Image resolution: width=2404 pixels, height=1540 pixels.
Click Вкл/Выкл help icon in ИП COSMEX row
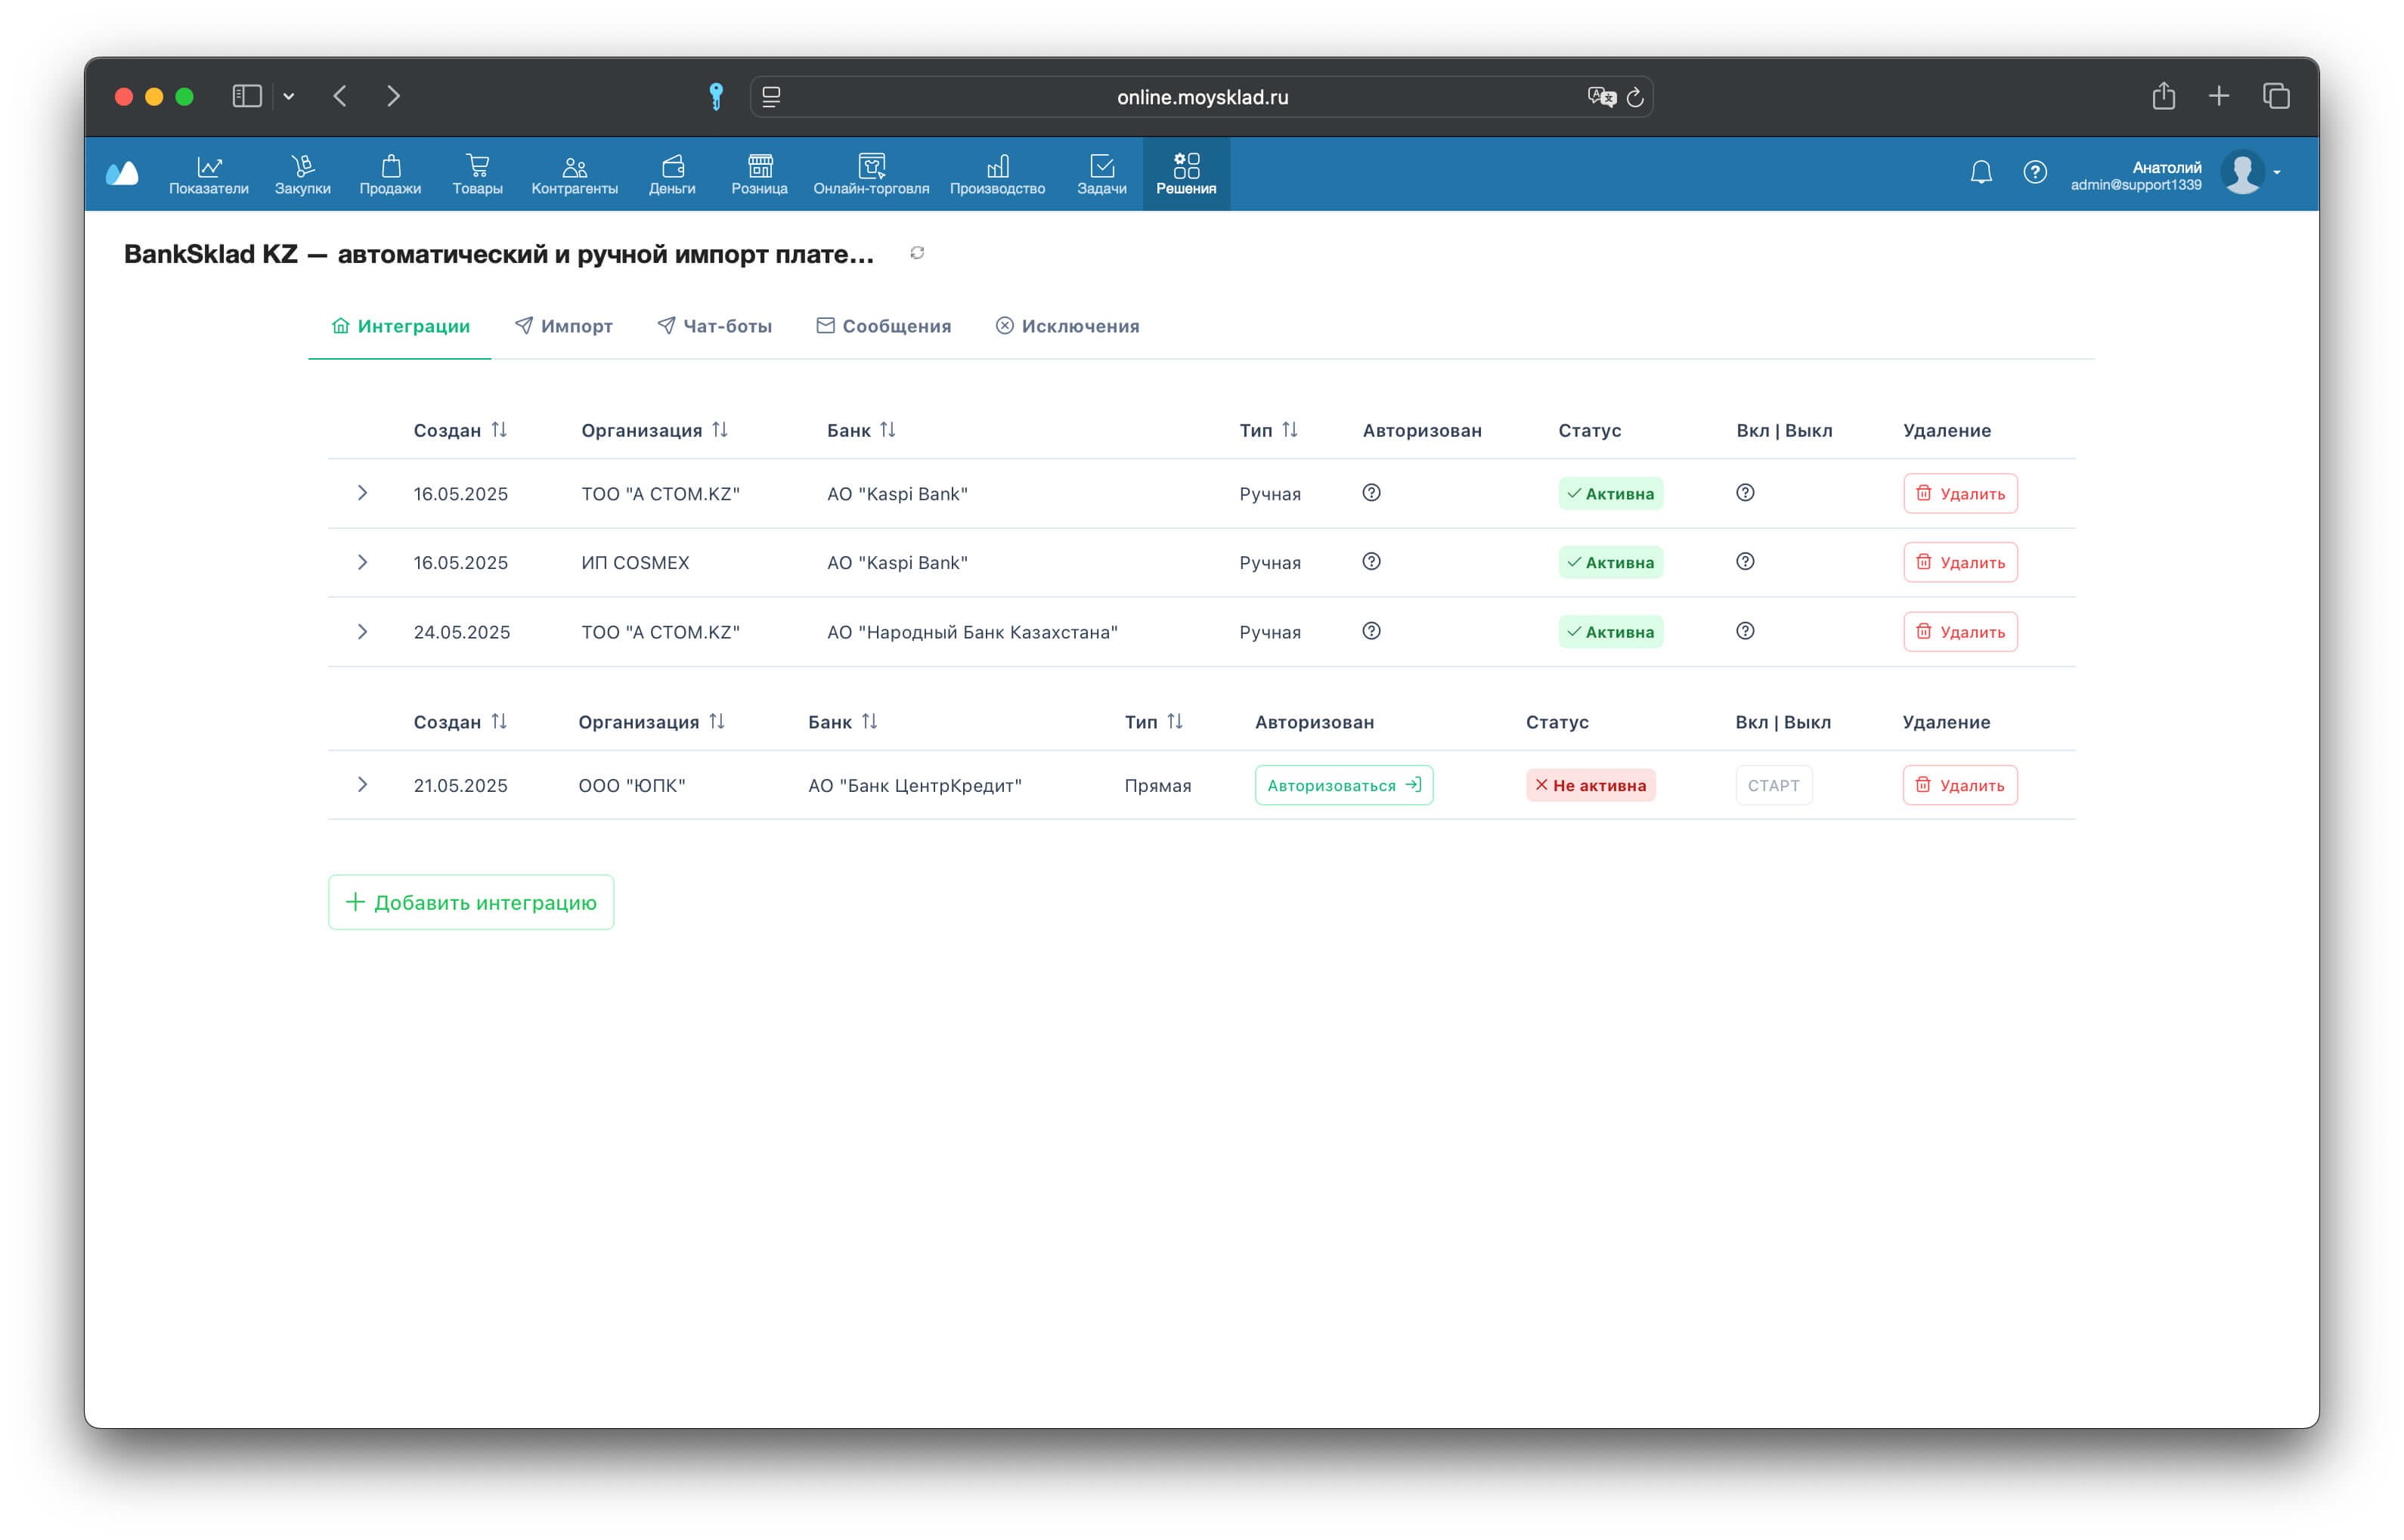pyautogui.click(x=1746, y=562)
